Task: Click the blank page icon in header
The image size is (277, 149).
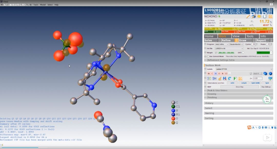Action: 265,16
